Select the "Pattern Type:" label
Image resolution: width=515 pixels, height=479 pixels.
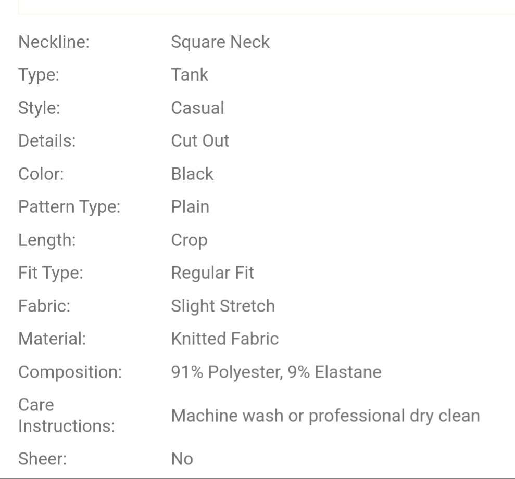coord(69,207)
